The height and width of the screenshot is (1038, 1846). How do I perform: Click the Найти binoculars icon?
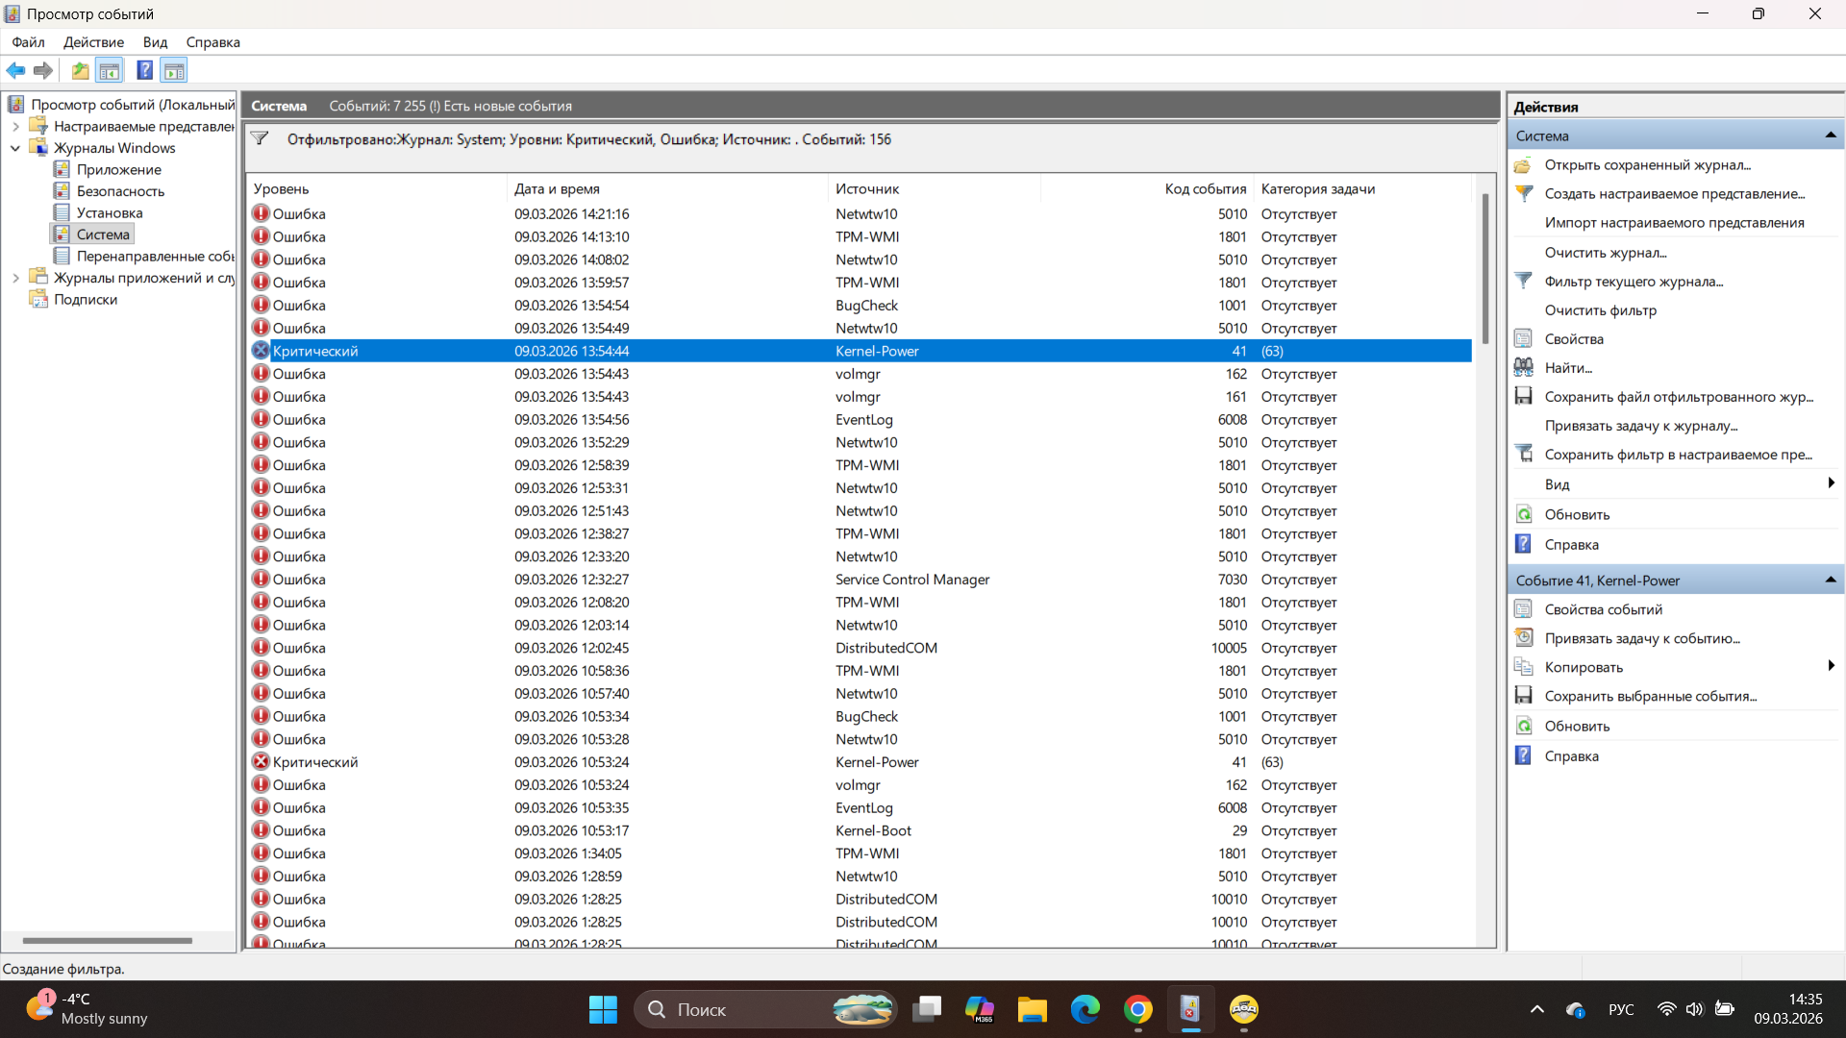[x=1523, y=367]
